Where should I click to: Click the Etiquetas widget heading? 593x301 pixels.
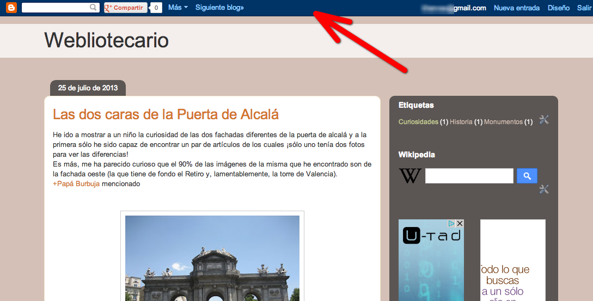416,105
